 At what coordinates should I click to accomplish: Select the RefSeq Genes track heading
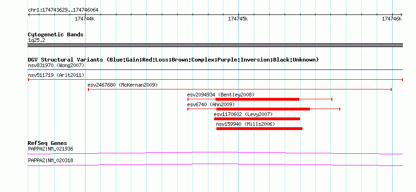[x=48, y=144]
